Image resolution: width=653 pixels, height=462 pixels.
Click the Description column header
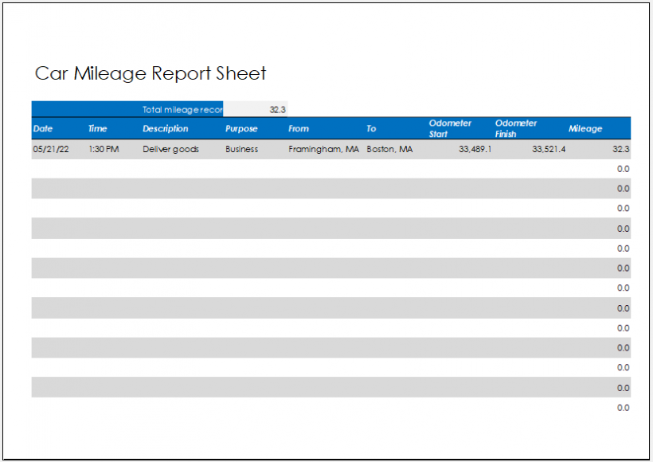pos(166,128)
